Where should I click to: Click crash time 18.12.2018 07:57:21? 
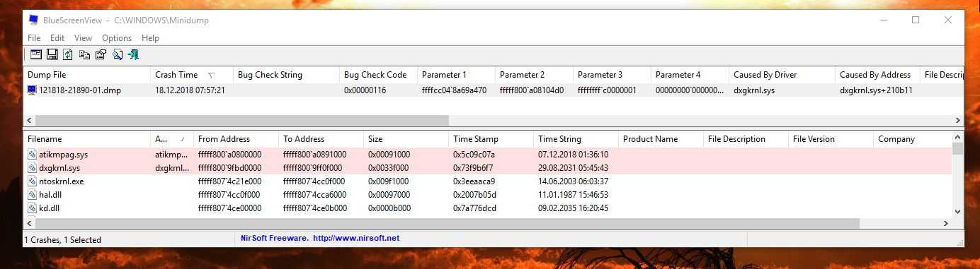tap(190, 90)
